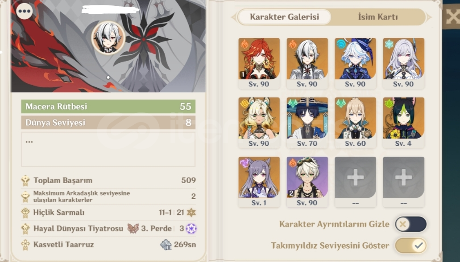
Task: Close the profile panel with X
Action: coord(452,16)
